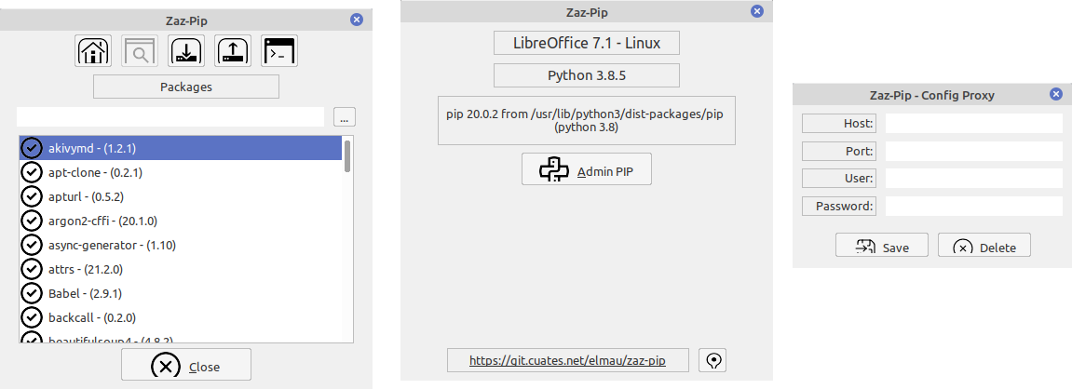This screenshot has height=389, width=1072.
Task: Select apturl - (0.5.2) package row
Action: (x=181, y=196)
